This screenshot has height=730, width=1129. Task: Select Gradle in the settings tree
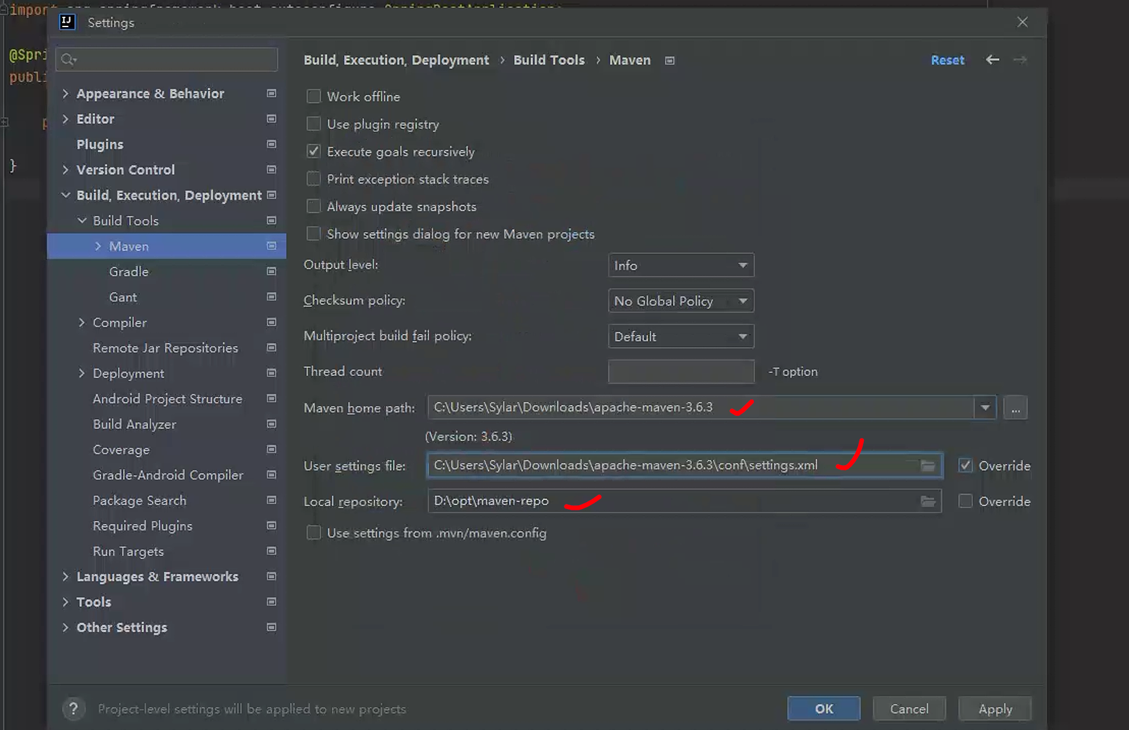[x=129, y=271]
